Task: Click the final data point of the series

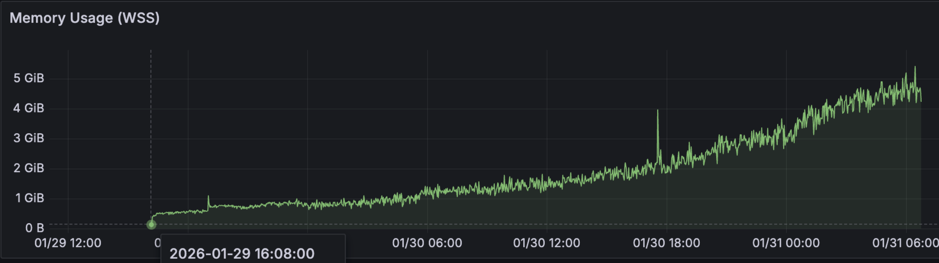Action: (921, 101)
